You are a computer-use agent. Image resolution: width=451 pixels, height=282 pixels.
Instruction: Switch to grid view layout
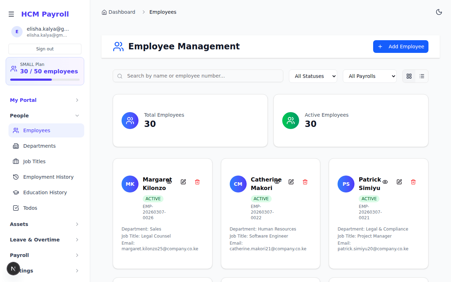pyautogui.click(x=409, y=76)
